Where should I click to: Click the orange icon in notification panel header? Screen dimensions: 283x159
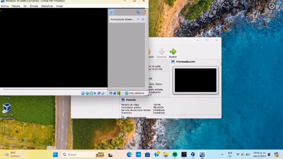[144, 12]
